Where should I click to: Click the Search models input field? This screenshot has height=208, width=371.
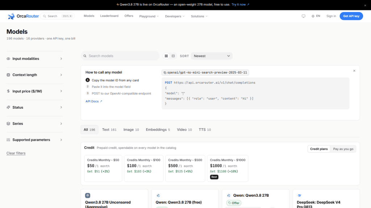[120, 56]
